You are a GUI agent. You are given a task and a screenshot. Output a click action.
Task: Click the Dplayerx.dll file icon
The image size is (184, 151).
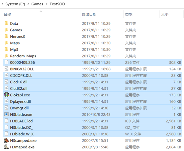click(6, 101)
